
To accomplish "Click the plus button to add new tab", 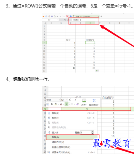I will click(x=101, y=16).
